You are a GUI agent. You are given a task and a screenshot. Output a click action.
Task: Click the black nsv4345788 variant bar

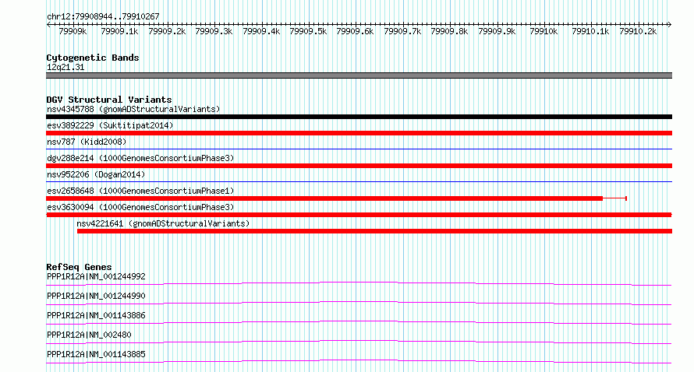coord(359,117)
